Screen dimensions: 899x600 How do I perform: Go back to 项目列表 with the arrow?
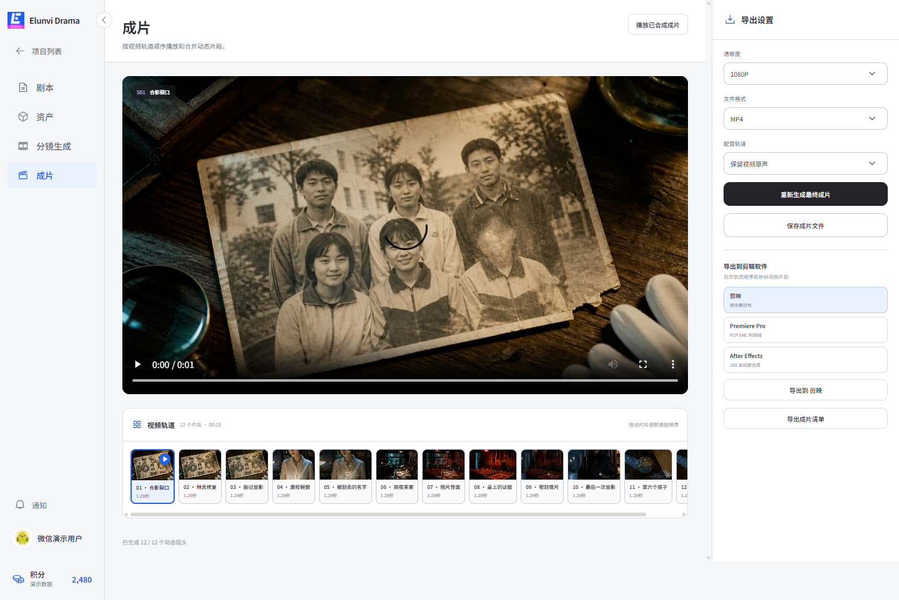click(20, 51)
